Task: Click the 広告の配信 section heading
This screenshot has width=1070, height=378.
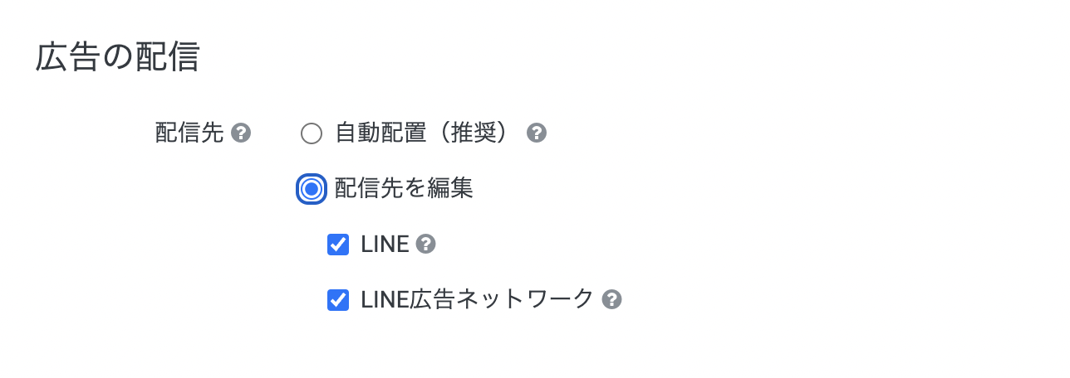Action: point(117,57)
